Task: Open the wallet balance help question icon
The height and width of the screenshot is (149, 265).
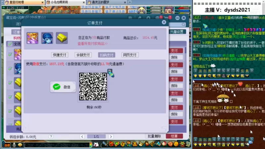Action: pos(51,136)
